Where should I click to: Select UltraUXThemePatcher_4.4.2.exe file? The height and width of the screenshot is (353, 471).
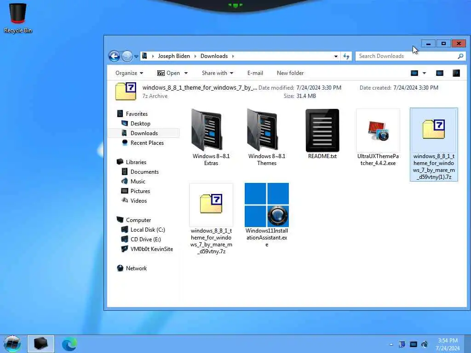tap(378, 137)
